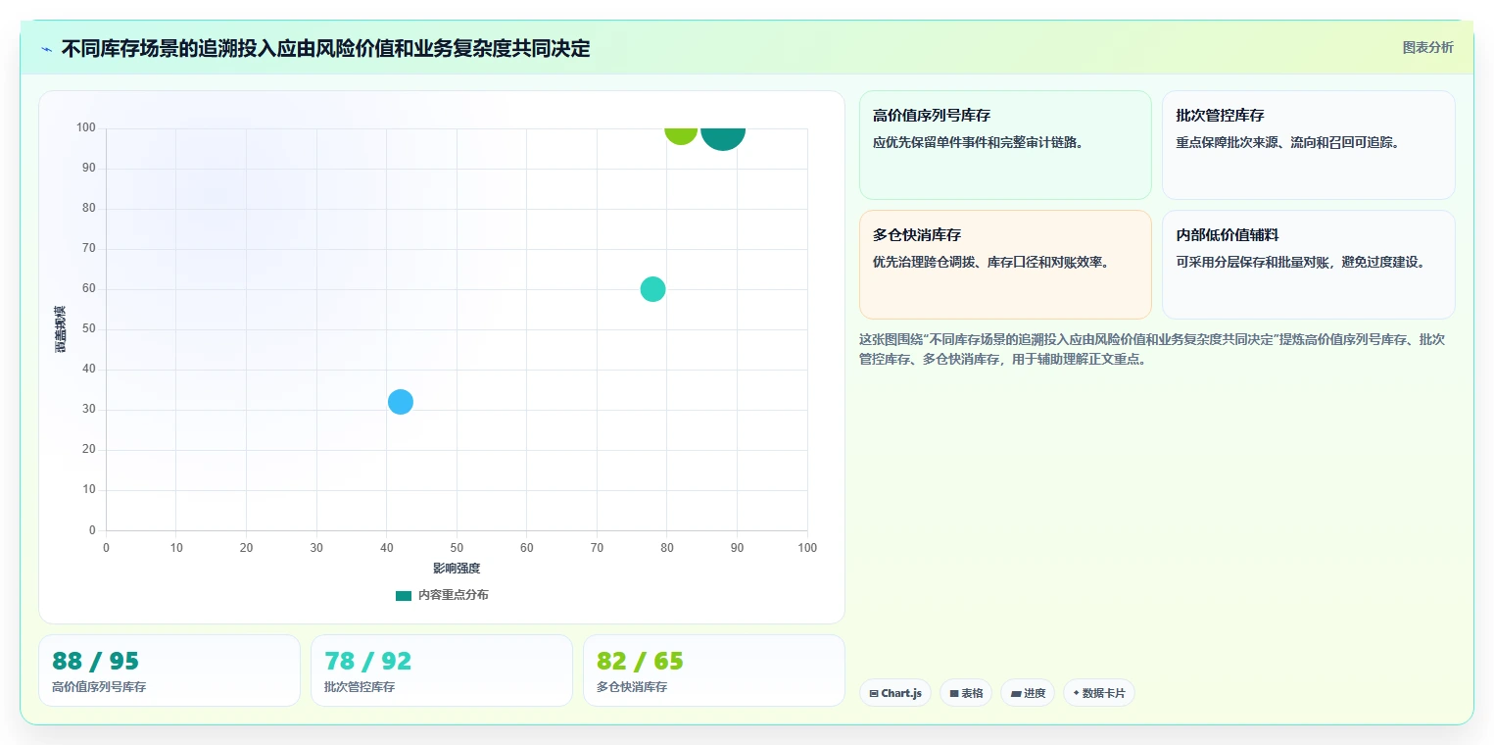Click the 影响强度 x-axis title
The image size is (1494, 745).
457,569
